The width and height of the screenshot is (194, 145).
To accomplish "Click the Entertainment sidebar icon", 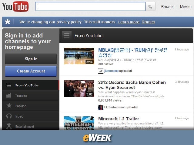I will (x=9, y=126).
